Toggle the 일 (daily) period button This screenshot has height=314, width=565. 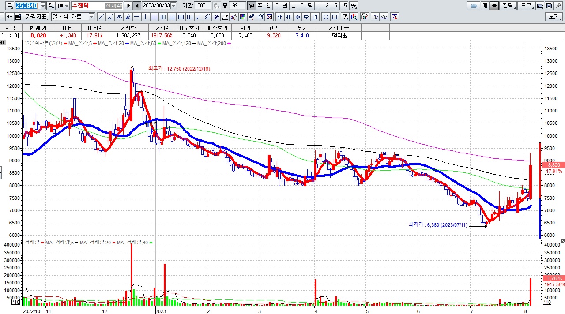click(x=251, y=6)
